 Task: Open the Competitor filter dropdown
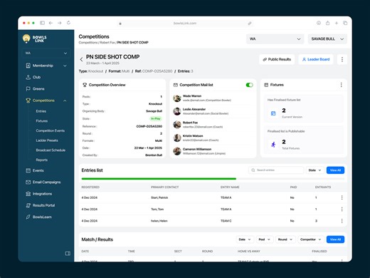click(310, 240)
